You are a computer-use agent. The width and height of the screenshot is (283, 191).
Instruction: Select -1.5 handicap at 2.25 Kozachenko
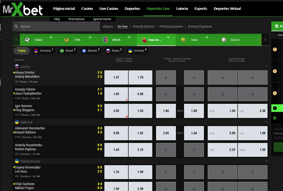(x=223, y=150)
